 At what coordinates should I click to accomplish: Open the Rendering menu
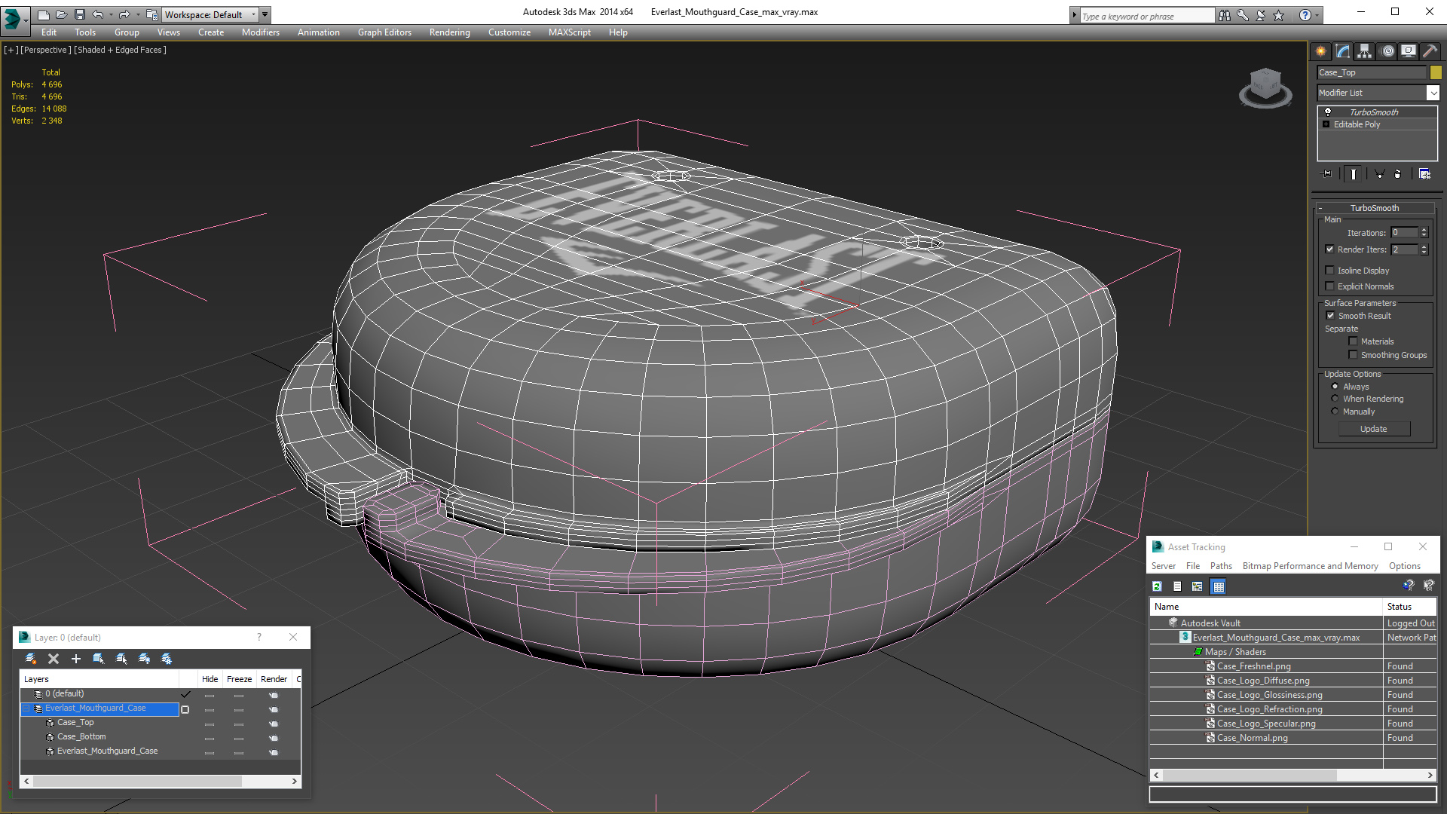click(449, 32)
